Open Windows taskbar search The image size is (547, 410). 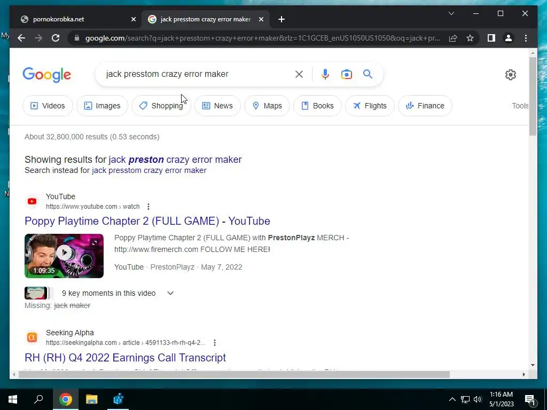coord(38,399)
